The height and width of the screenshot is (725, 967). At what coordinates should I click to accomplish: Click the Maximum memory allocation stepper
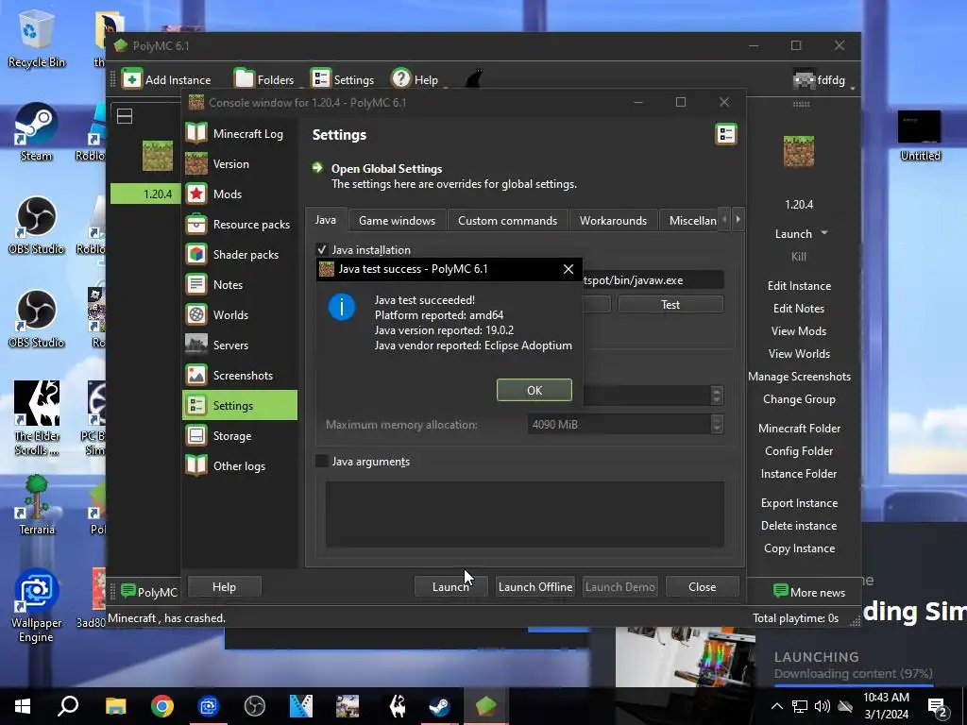pos(716,424)
